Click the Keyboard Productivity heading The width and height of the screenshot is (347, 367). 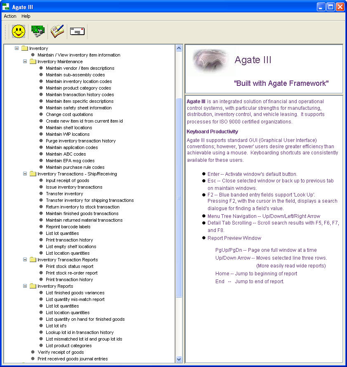[212, 132]
